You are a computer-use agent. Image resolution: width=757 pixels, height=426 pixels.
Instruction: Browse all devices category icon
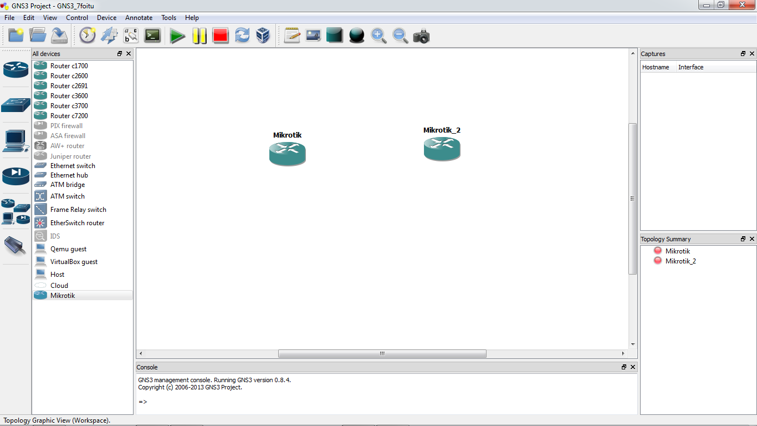tap(16, 211)
